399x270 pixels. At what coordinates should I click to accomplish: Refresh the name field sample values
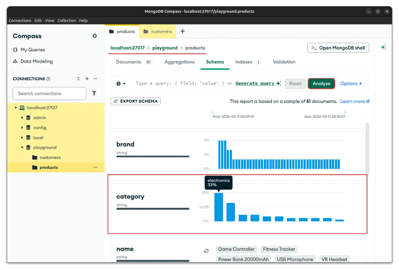206,251
